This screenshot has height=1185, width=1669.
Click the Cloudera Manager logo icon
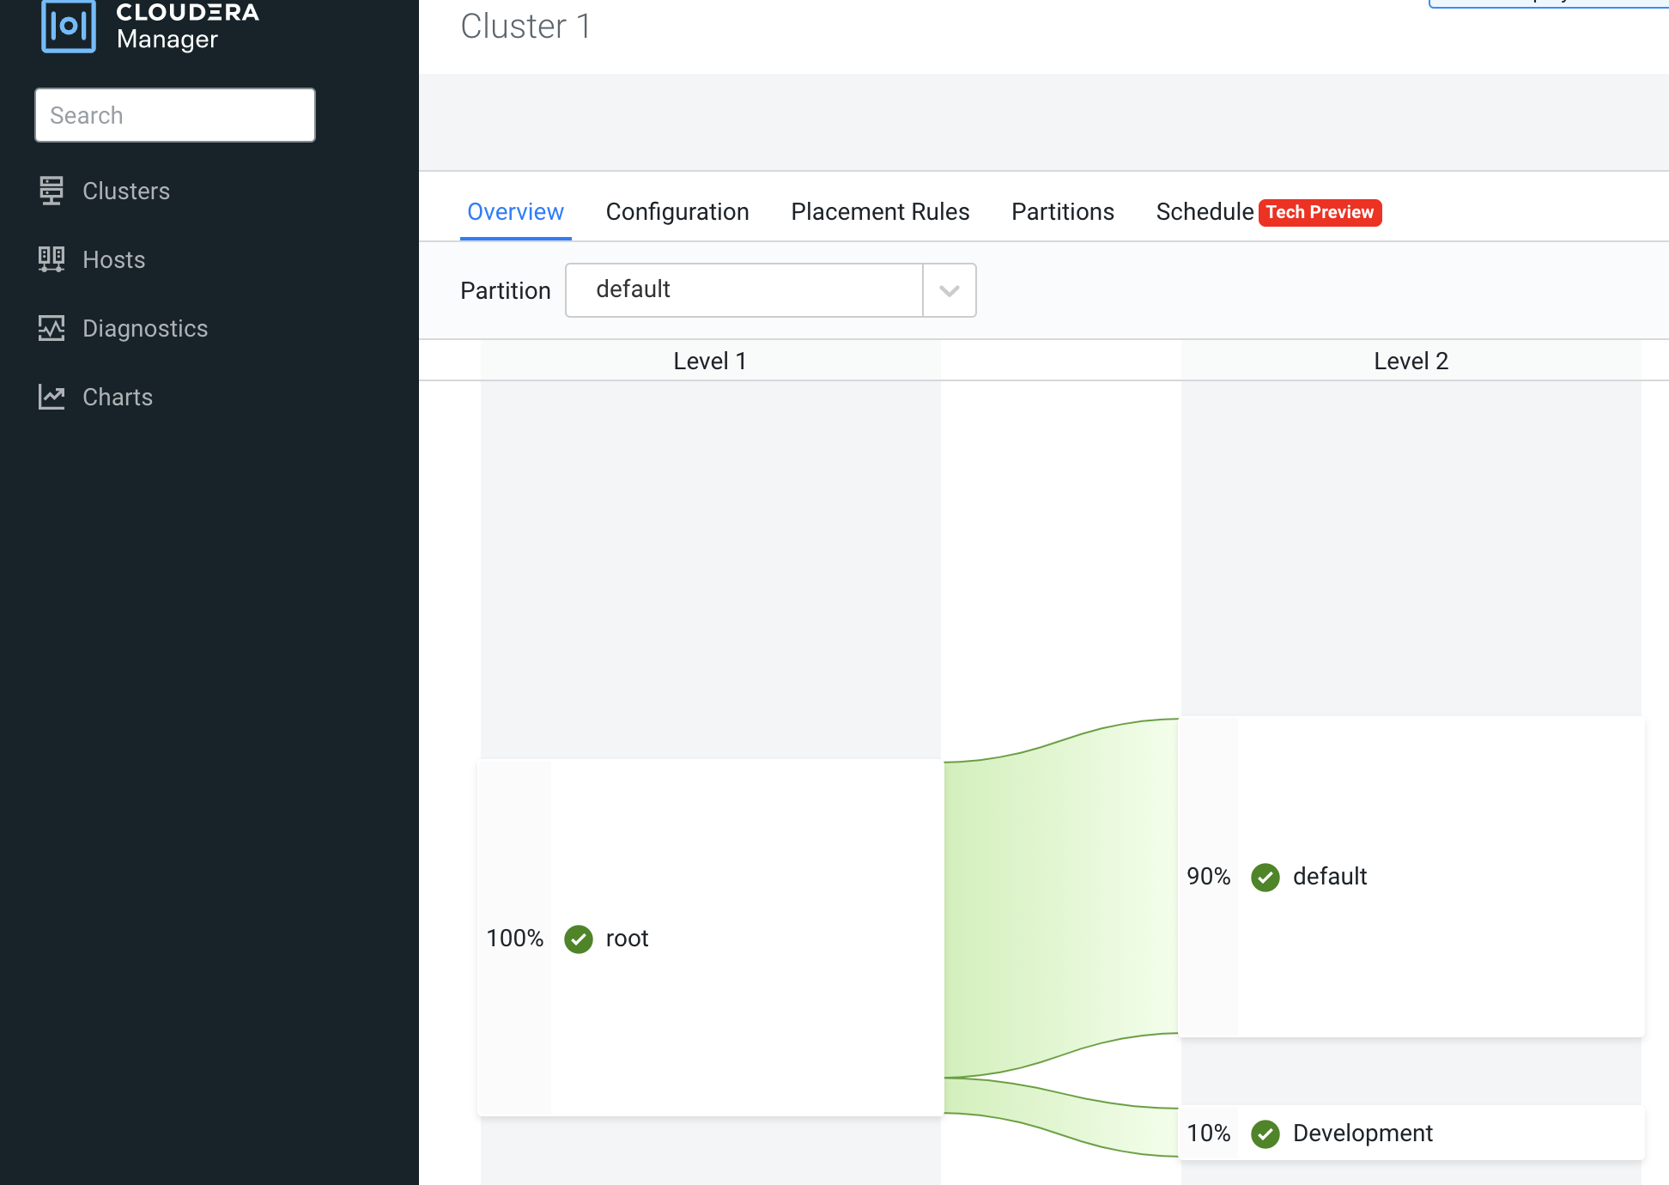69,27
